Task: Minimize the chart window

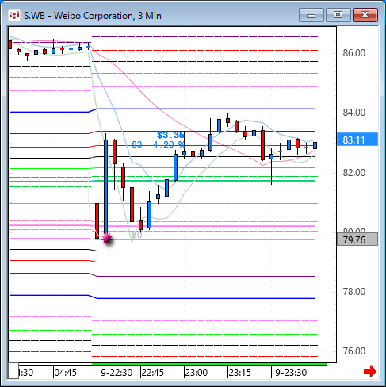Action: [311, 15]
